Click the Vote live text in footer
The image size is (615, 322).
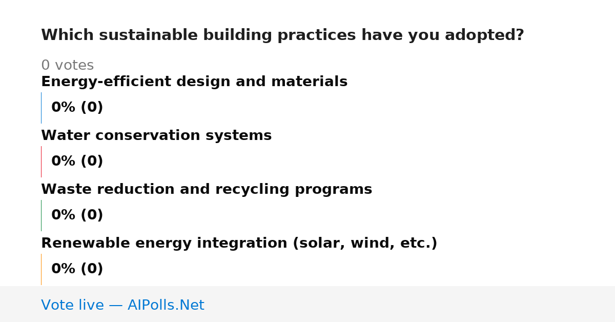point(72,305)
